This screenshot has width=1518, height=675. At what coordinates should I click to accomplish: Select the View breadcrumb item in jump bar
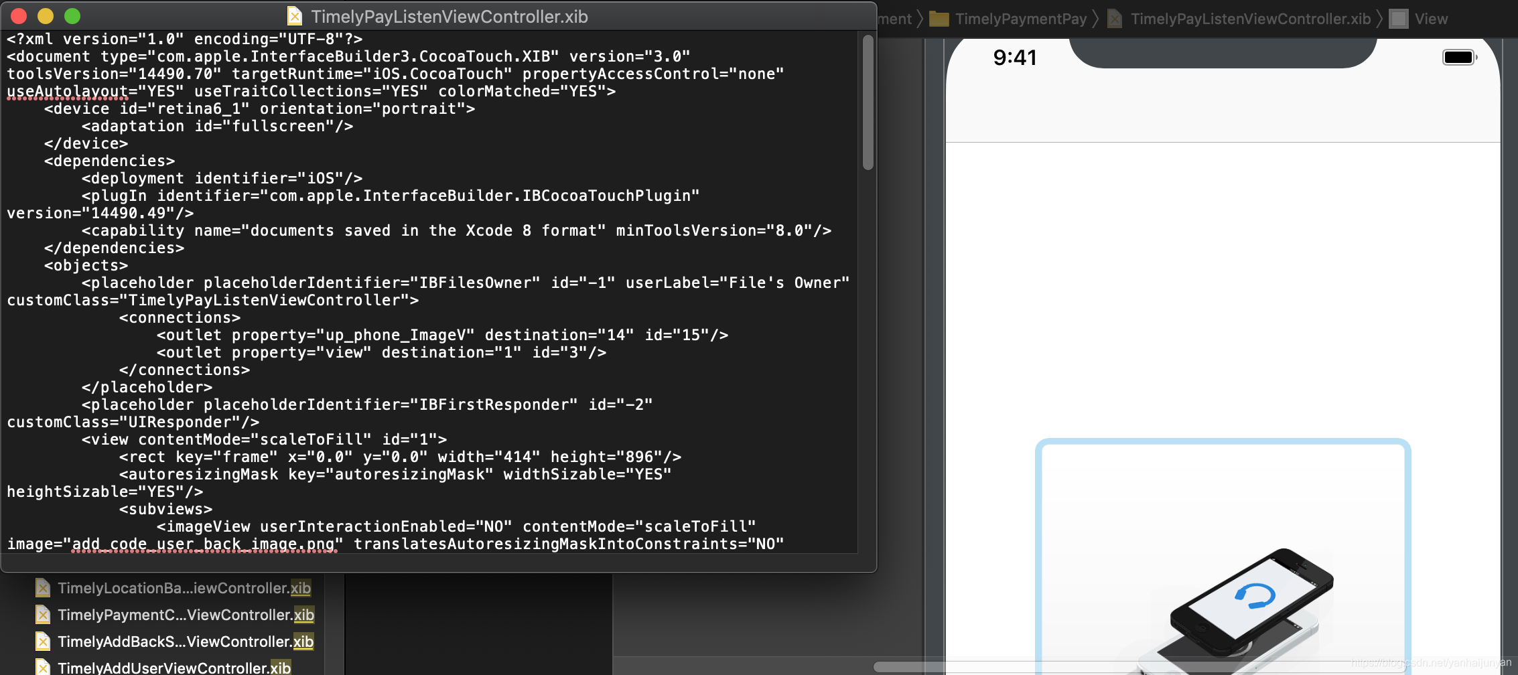click(1431, 19)
